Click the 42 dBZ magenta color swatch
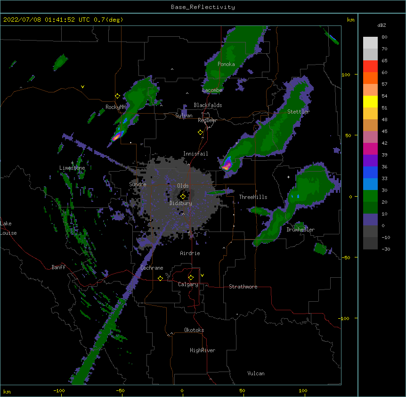The height and width of the screenshot is (397, 406). click(370, 149)
